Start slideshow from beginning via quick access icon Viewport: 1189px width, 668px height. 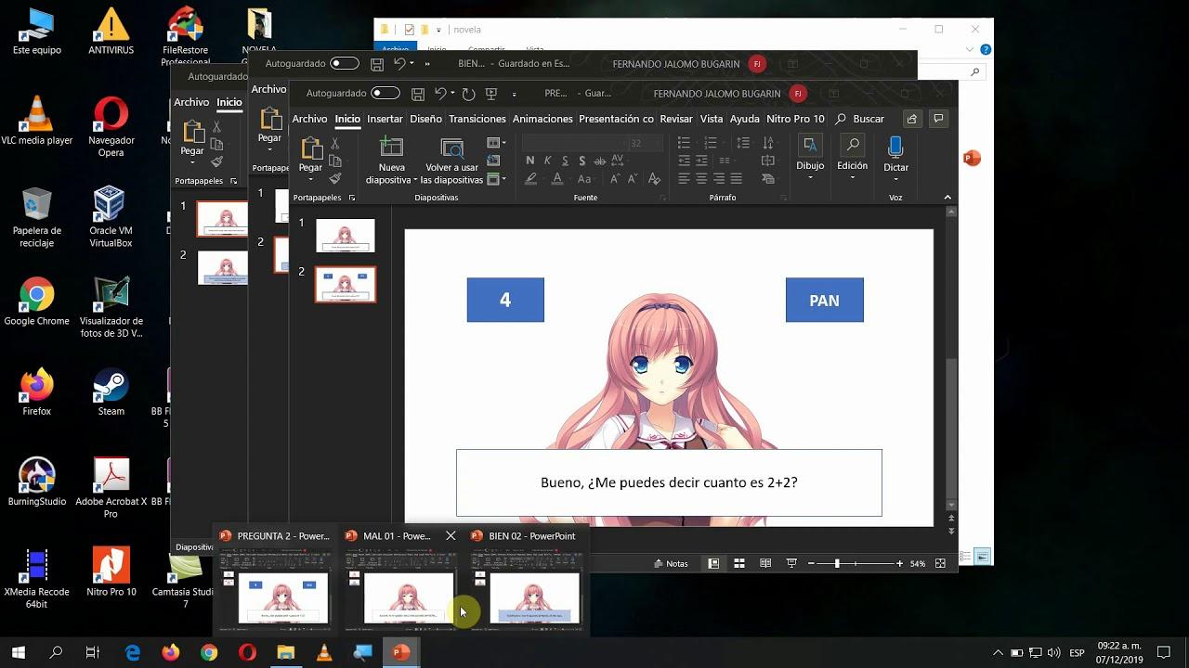pyautogui.click(x=491, y=94)
